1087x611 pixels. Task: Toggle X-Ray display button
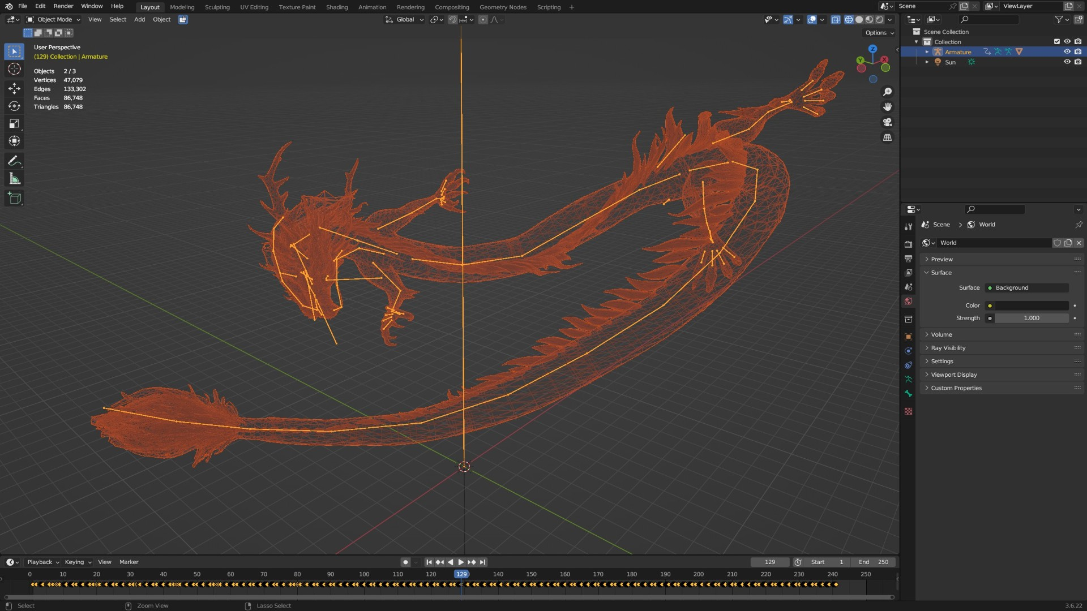(x=836, y=19)
